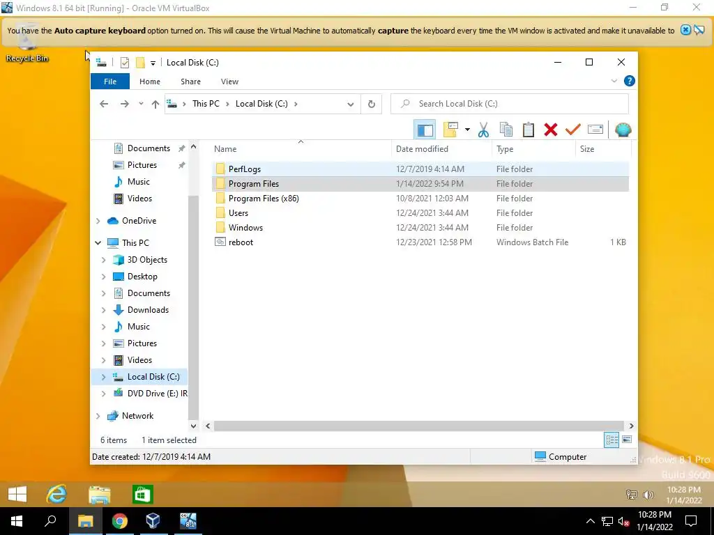Select the Program Files (x86) folder
Viewport: 714px width, 535px height.
click(x=420, y=199)
